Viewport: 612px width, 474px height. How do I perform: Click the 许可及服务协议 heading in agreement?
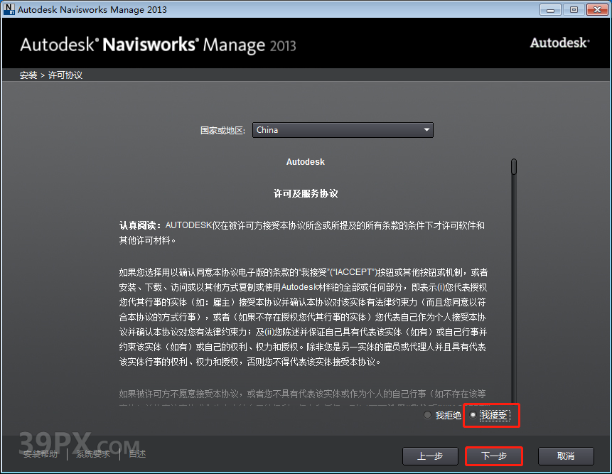(x=306, y=193)
